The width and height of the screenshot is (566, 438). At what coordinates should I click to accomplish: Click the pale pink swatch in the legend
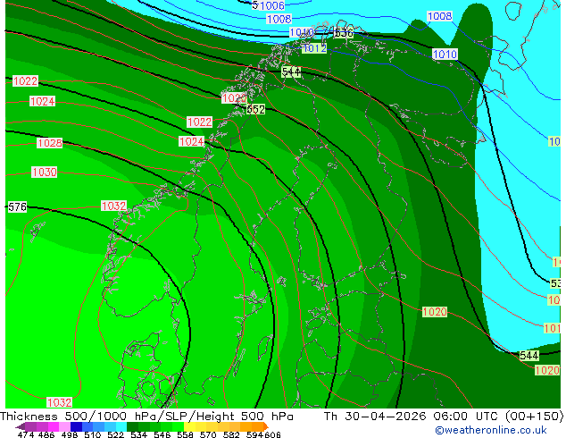64,426
